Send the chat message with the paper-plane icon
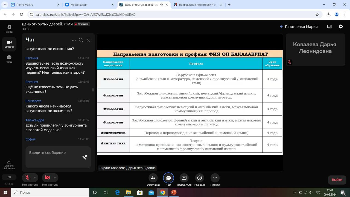This screenshot has width=350, height=197. (x=85, y=157)
